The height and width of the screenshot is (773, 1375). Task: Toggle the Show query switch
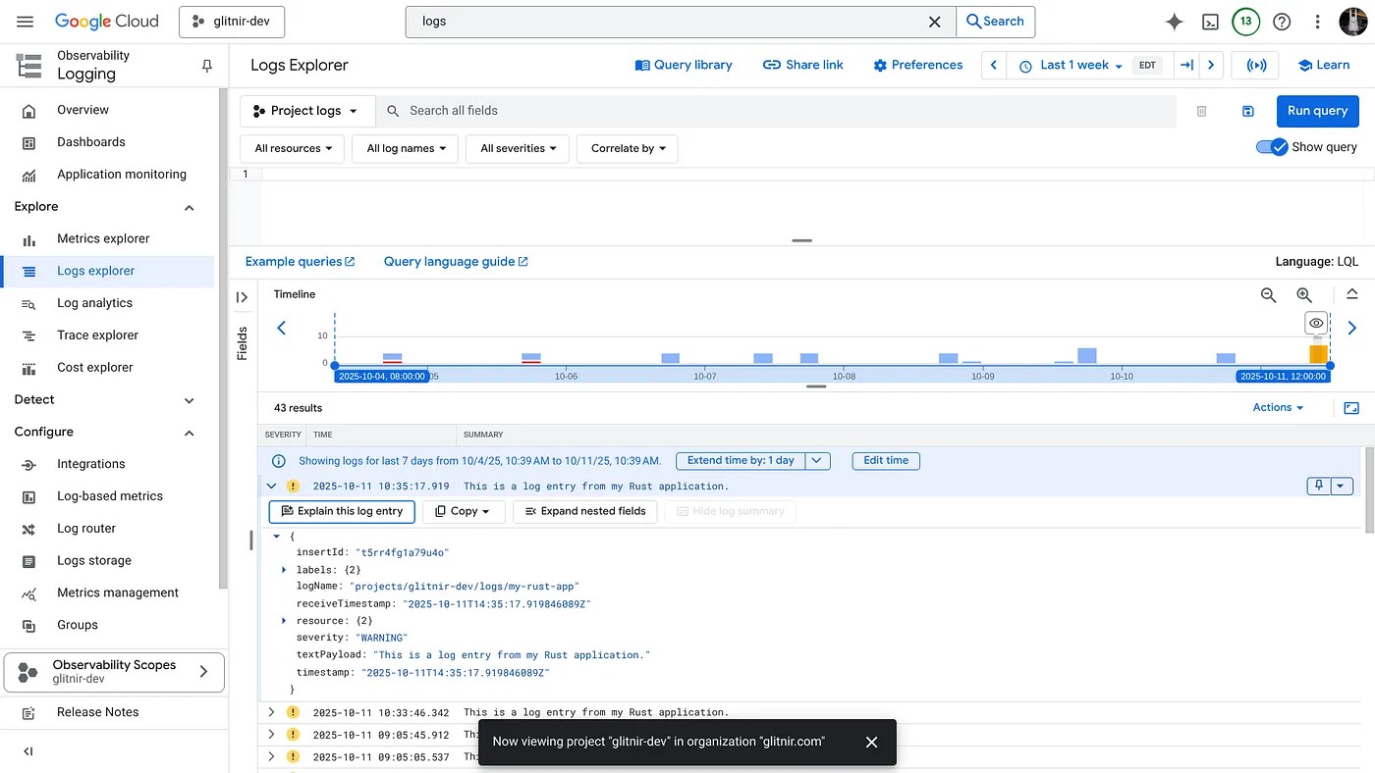tap(1272, 147)
